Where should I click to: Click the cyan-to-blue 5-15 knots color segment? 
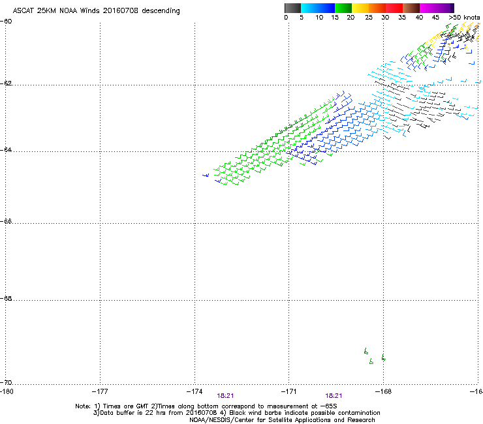pyautogui.click(x=318, y=8)
